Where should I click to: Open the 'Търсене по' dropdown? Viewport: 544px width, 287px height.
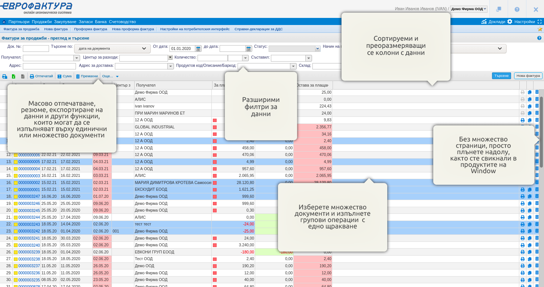click(112, 49)
